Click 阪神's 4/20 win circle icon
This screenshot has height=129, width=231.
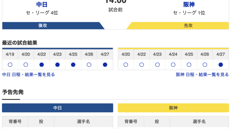pyautogui.click(x=126, y=65)
